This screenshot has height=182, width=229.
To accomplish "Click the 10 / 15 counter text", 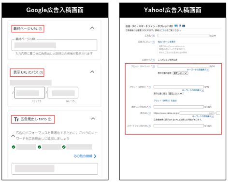I will [x=37, y=101].
